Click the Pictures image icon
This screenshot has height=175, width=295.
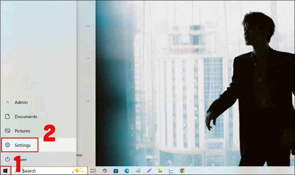(x=7, y=131)
